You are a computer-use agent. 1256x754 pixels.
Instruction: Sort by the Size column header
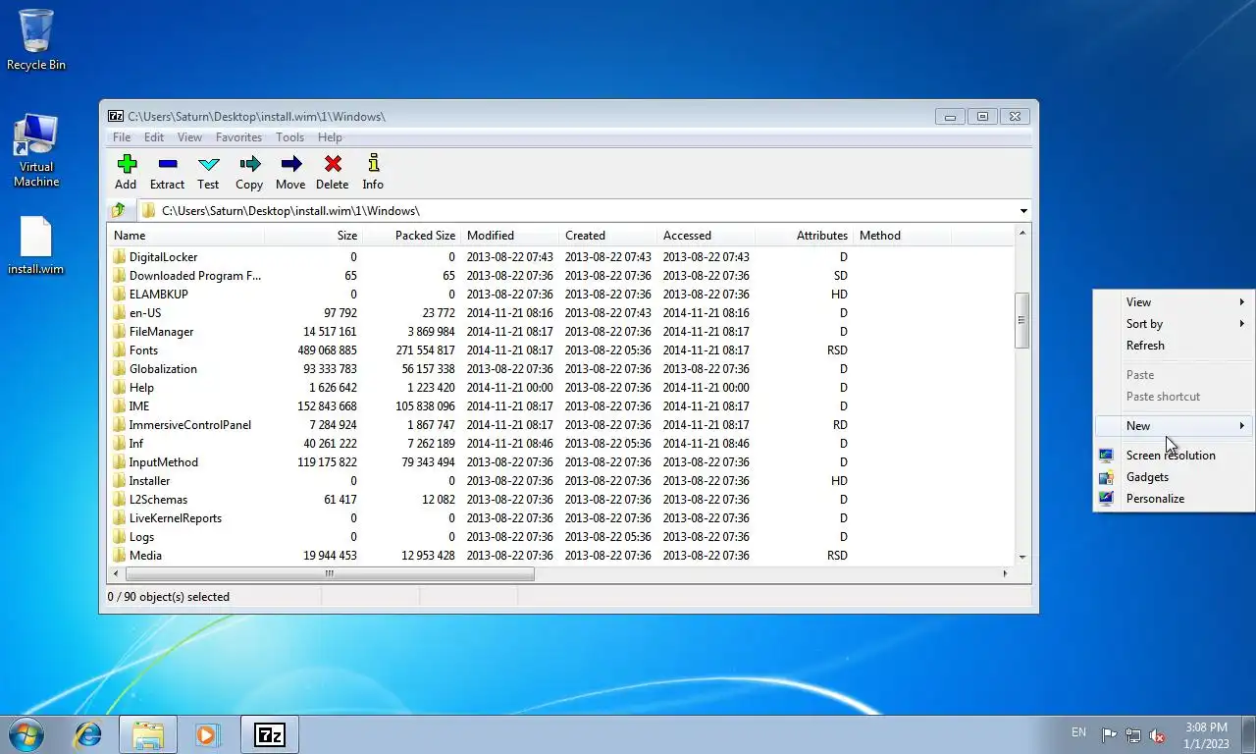(x=313, y=236)
